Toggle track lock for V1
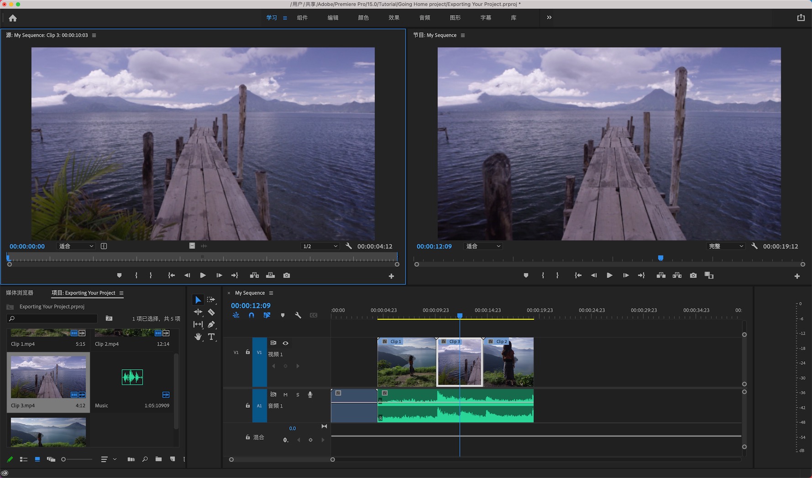The height and width of the screenshot is (478, 812). pos(248,352)
